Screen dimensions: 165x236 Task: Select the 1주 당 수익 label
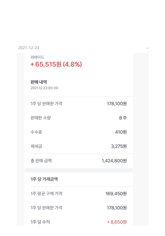[x=40, y=222]
